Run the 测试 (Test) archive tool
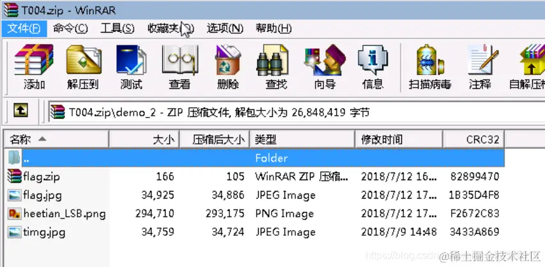The height and width of the screenshot is (267, 545). point(132,60)
